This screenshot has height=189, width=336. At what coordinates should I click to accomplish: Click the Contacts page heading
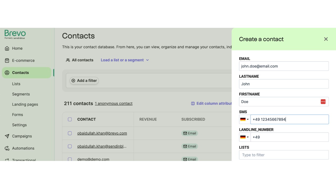(x=78, y=36)
